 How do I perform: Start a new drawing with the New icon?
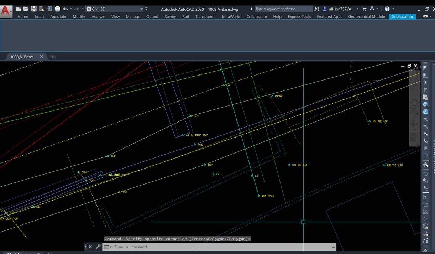[17, 9]
